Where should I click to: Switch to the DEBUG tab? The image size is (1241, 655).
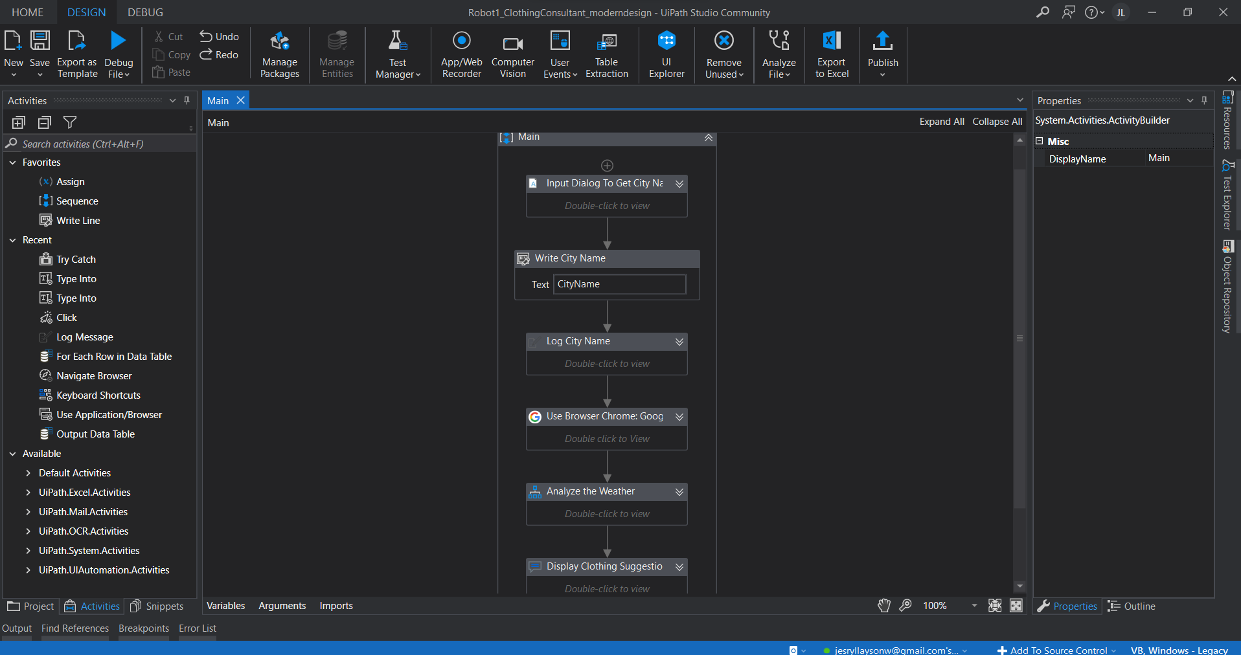point(145,12)
